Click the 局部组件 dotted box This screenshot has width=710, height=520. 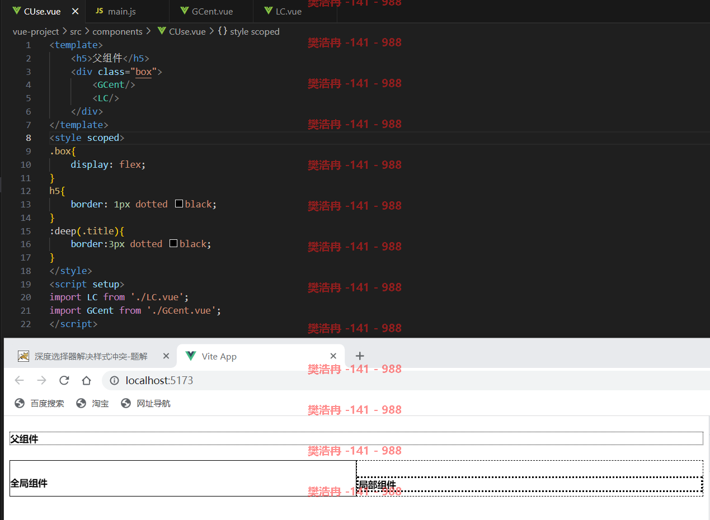coord(530,484)
